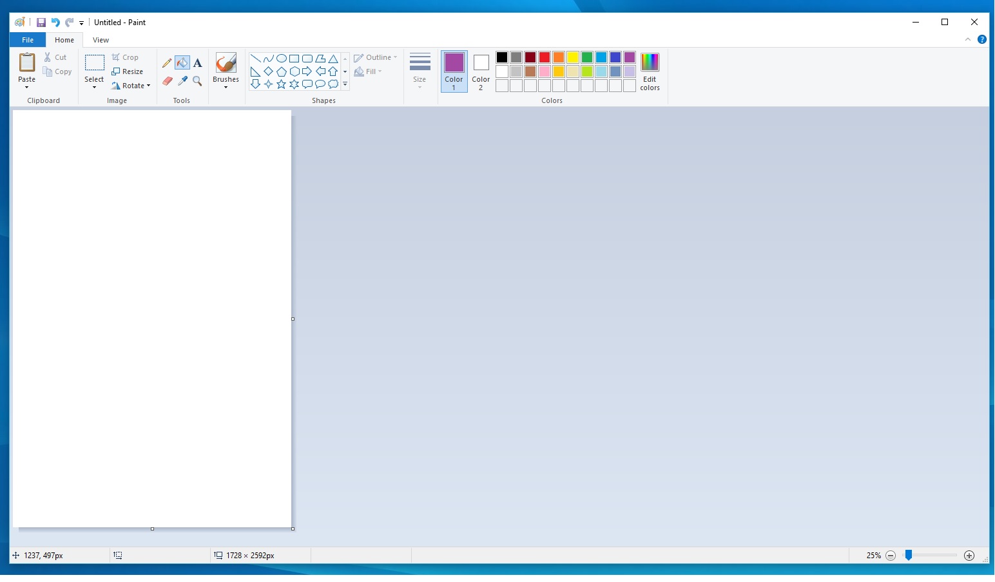
Task: Choose the Down arrow shape
Action: (256, 84)
